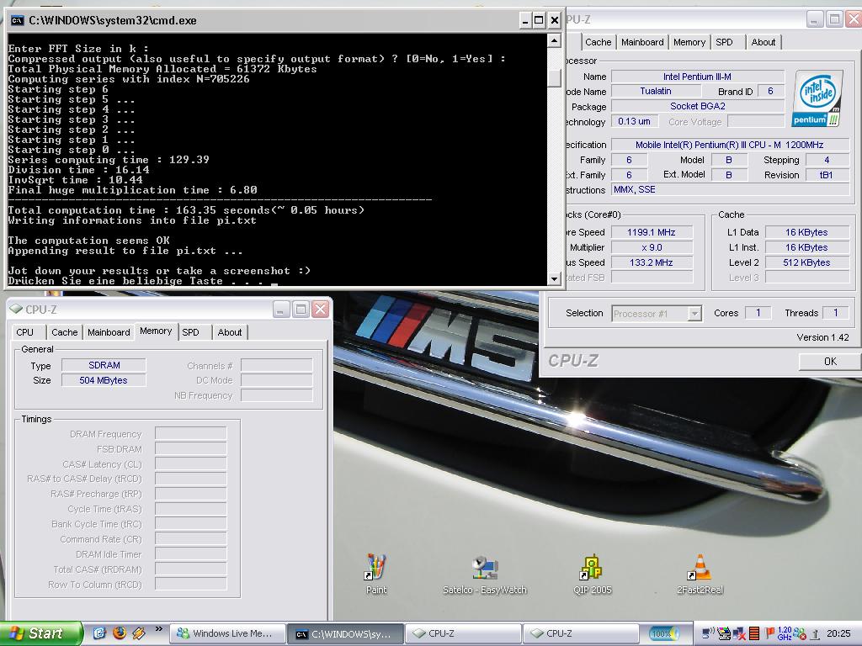Click CPU-Z memory window title icon

tap(17, 310)
